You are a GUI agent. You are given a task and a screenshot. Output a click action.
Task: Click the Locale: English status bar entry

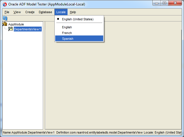(163, 132)
